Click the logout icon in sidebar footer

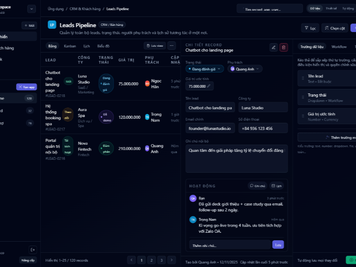click(x=32, y=250)
